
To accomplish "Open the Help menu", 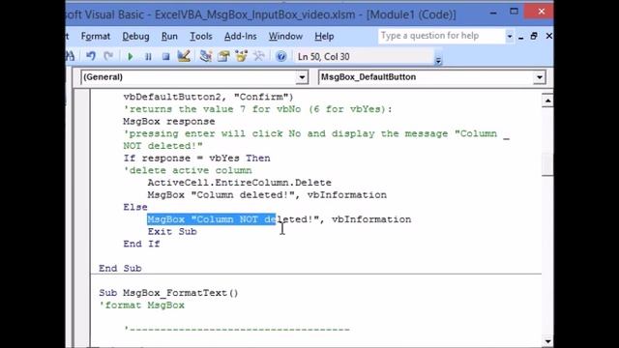I will (324, 37).
